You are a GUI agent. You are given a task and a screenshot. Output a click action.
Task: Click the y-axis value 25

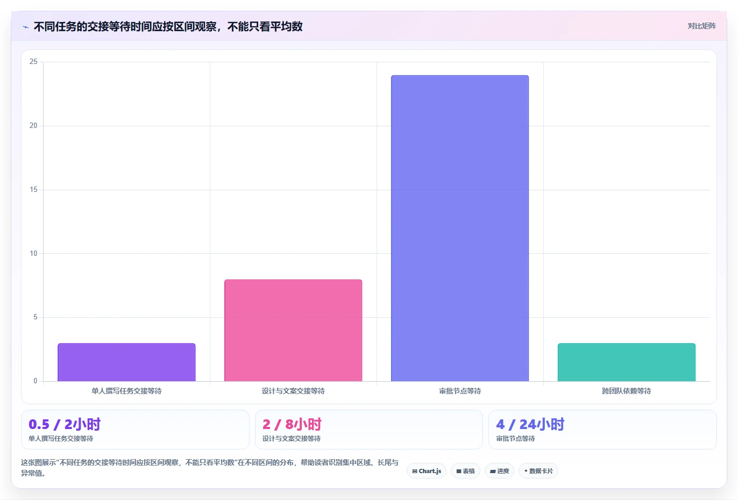point(33,62)
